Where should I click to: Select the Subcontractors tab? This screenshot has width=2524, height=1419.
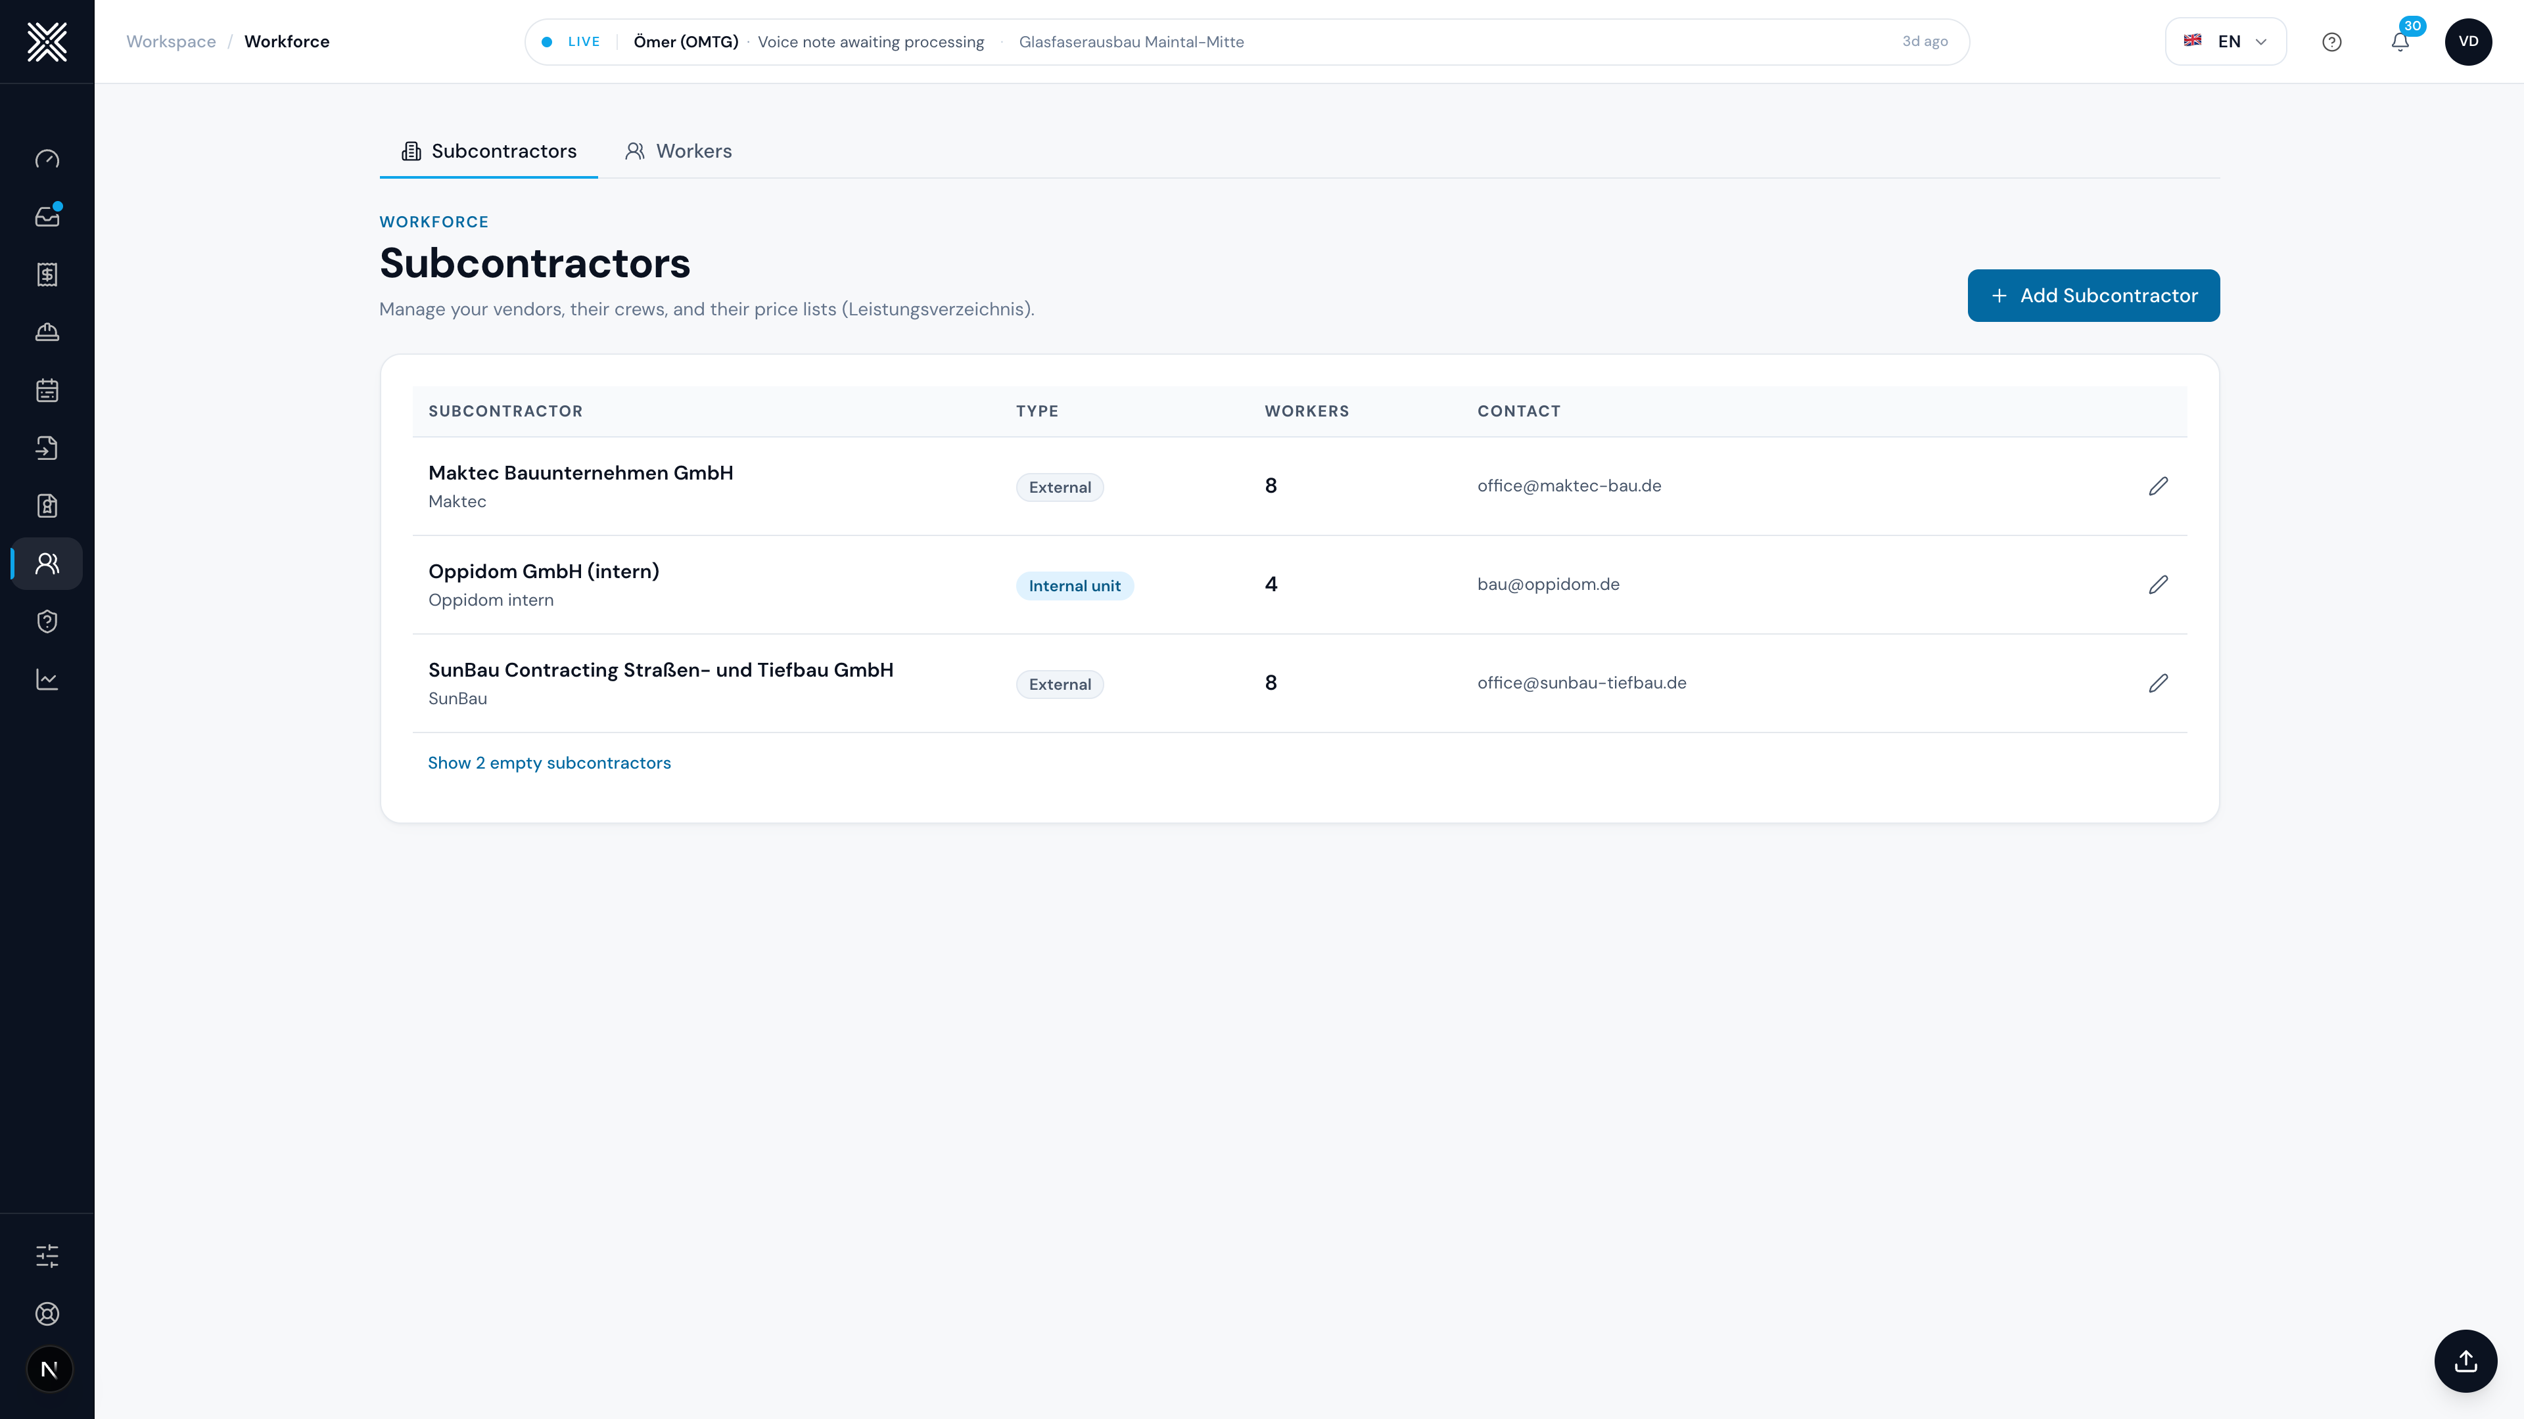coord(488,151)
